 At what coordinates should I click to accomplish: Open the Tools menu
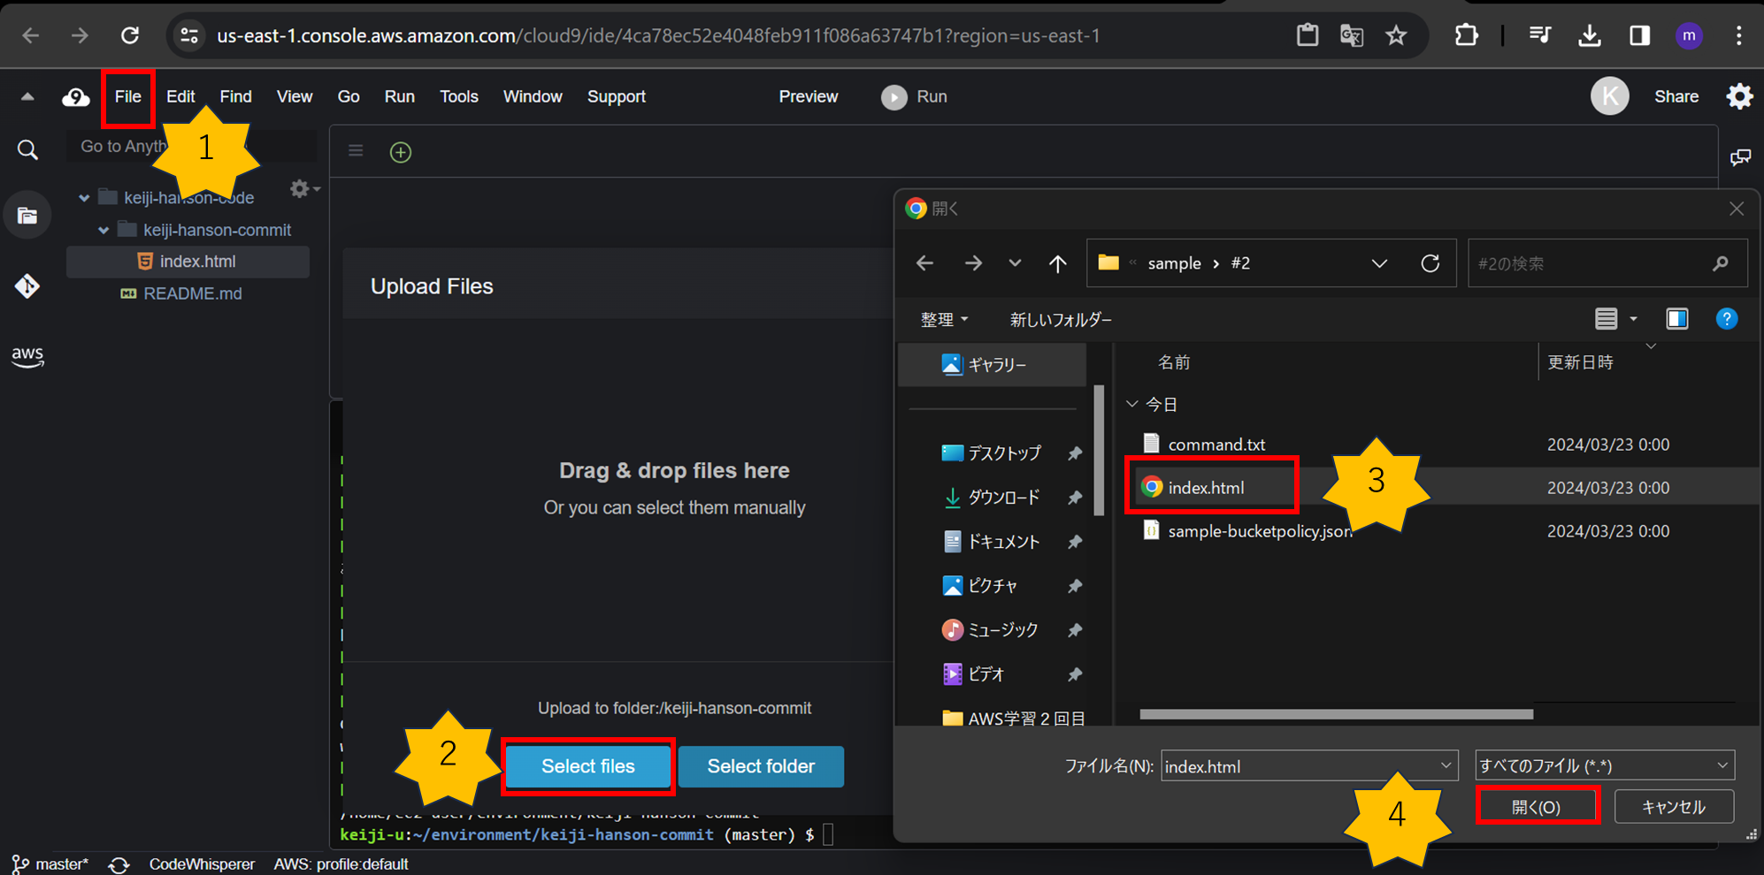click(x=458, y=96)
